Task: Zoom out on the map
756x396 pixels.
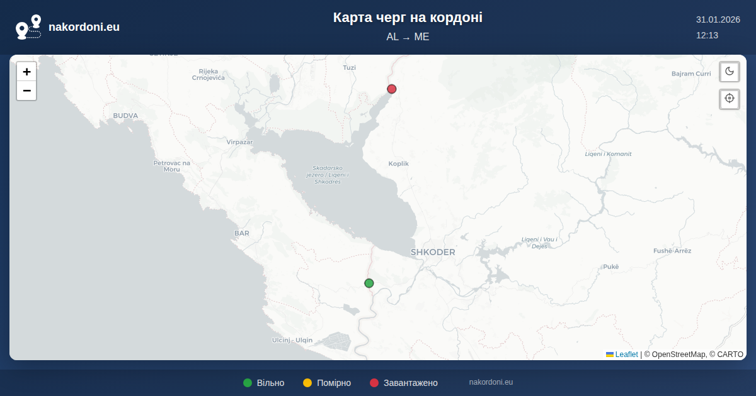Action: point(26,91)
